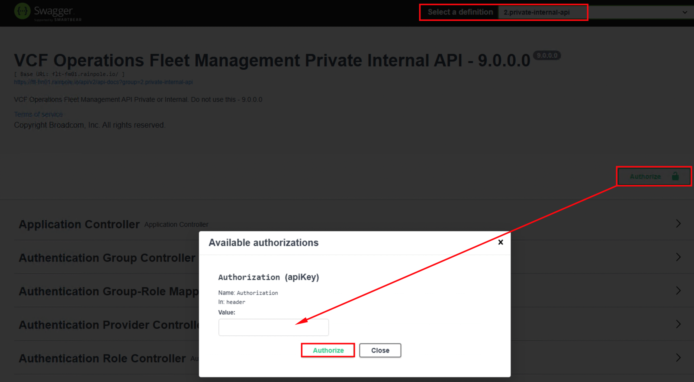The height and width of the screenshot is (382, 694).
Task: Expand Authentication Group Controller chevron
Action: pos(678,257)
